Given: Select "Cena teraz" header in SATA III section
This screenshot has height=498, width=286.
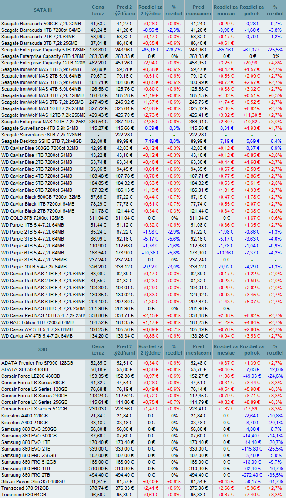Looking at the screenshot, I should (x=98, y=10).
